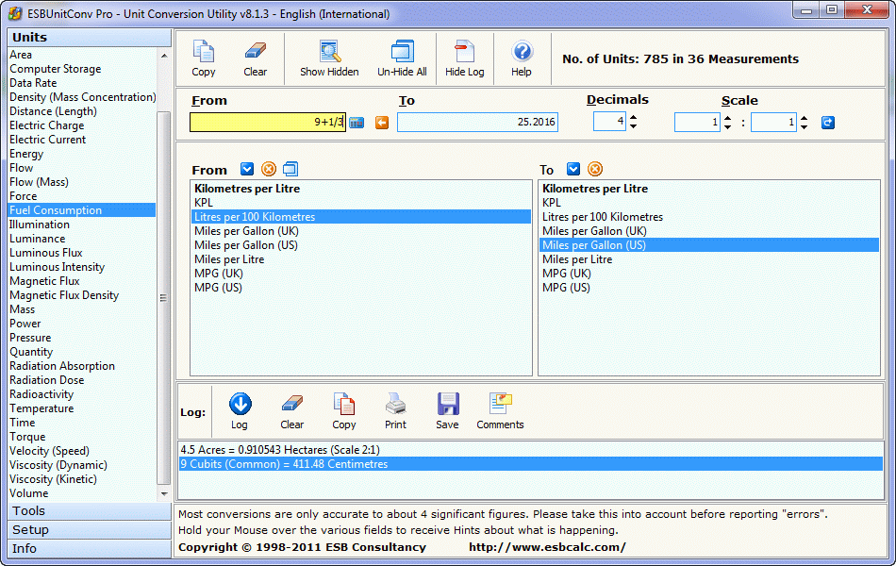Open the Setup panel
The width and height of the screenshot is (896, 566).
pyautogui.click(x=90, y=530)
